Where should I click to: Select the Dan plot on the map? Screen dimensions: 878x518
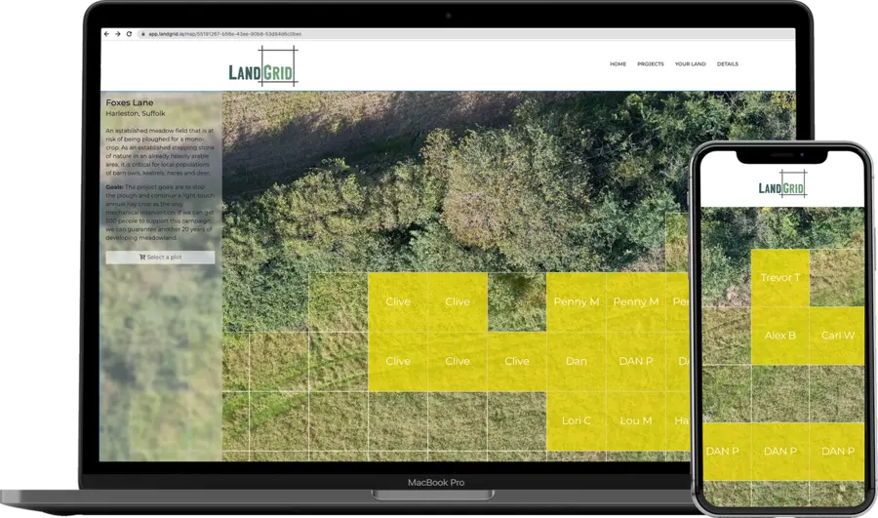coord(577,361)
